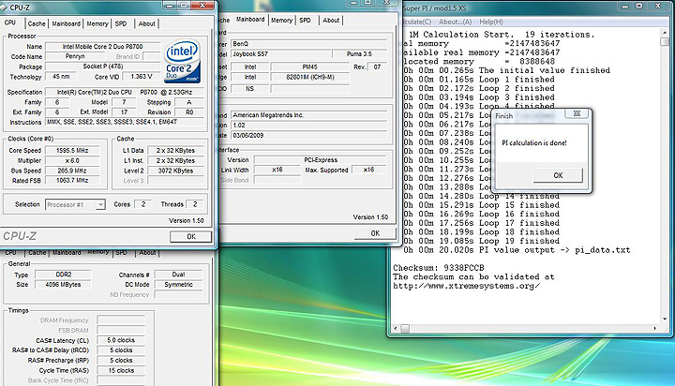Image resolution: width=675 pixels, height=386 pixels.
Task: Open Memory tab in the BenQ mainboard window
Action: [x=281, y=19]
